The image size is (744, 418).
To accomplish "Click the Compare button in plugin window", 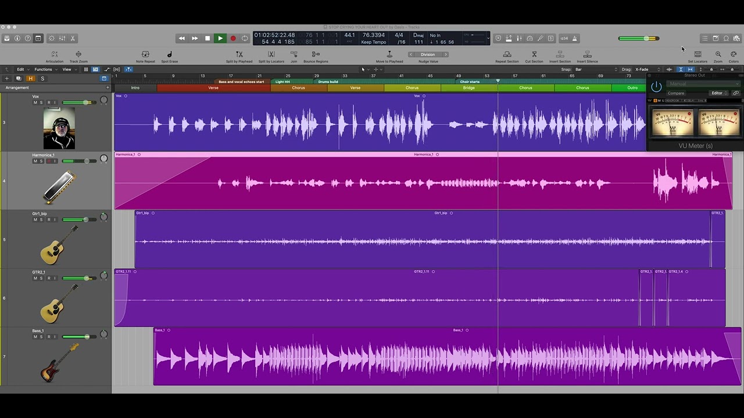I will pyautogui.click(x=676, y=93).
